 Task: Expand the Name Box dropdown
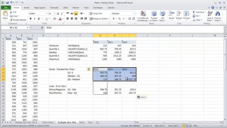pyautogui.click(x=28, y=28)
